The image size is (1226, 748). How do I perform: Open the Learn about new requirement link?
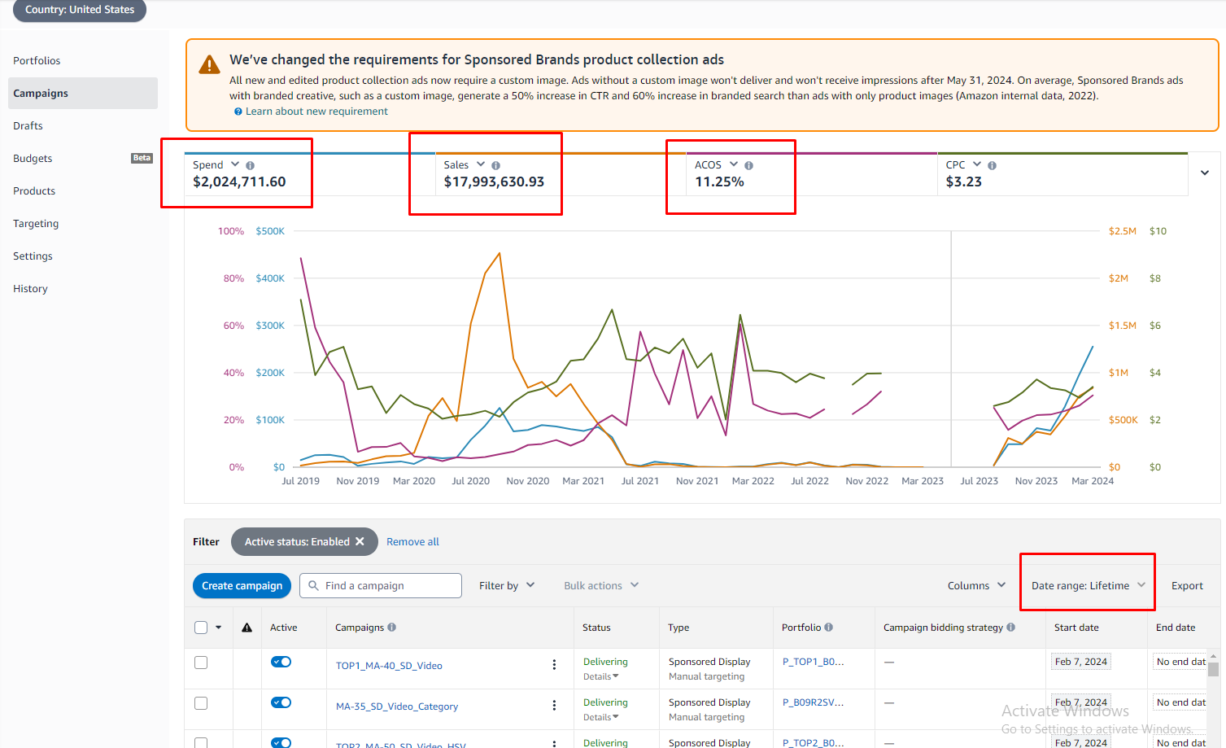[x=316, y=112]
